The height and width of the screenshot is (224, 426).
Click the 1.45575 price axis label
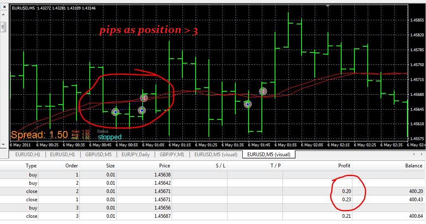417,139
